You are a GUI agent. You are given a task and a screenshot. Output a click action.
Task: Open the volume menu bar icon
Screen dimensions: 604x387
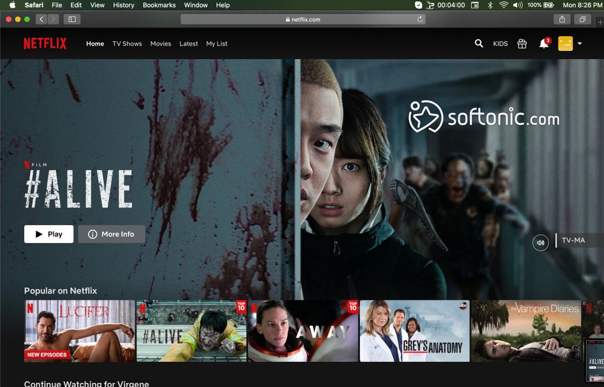[518, 5]
